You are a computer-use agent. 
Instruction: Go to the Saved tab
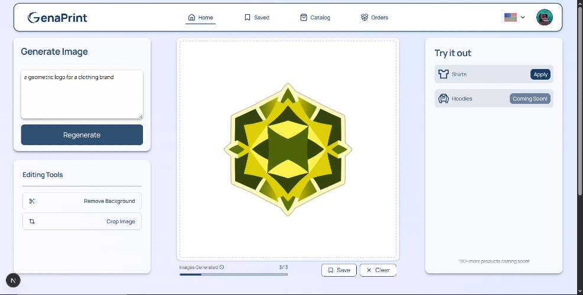(256, 18)
